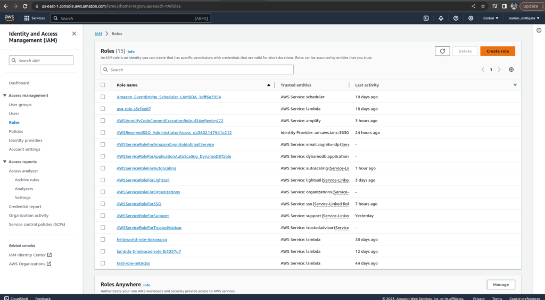Click the roles Search box
545x300 pixels.
197,70
